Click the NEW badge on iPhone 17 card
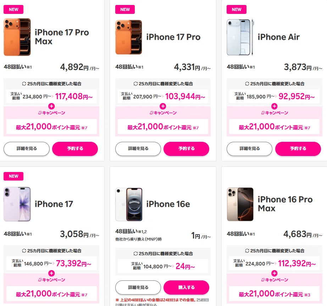This screenshot has width=327, height=306. 13,176
